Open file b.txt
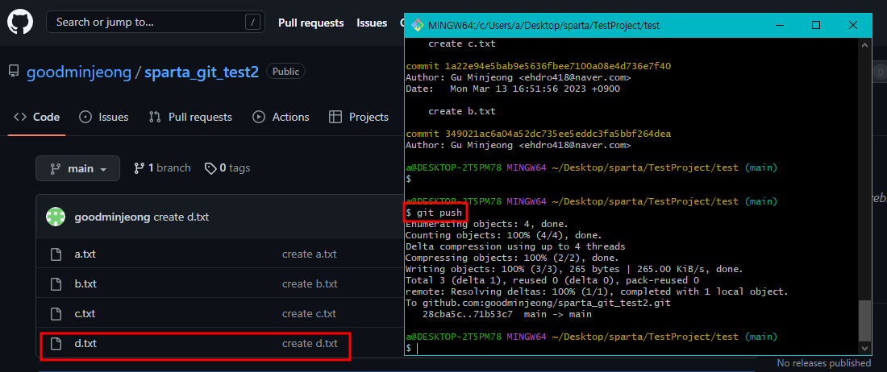This screenshot has width=887, height=372. 85,283
